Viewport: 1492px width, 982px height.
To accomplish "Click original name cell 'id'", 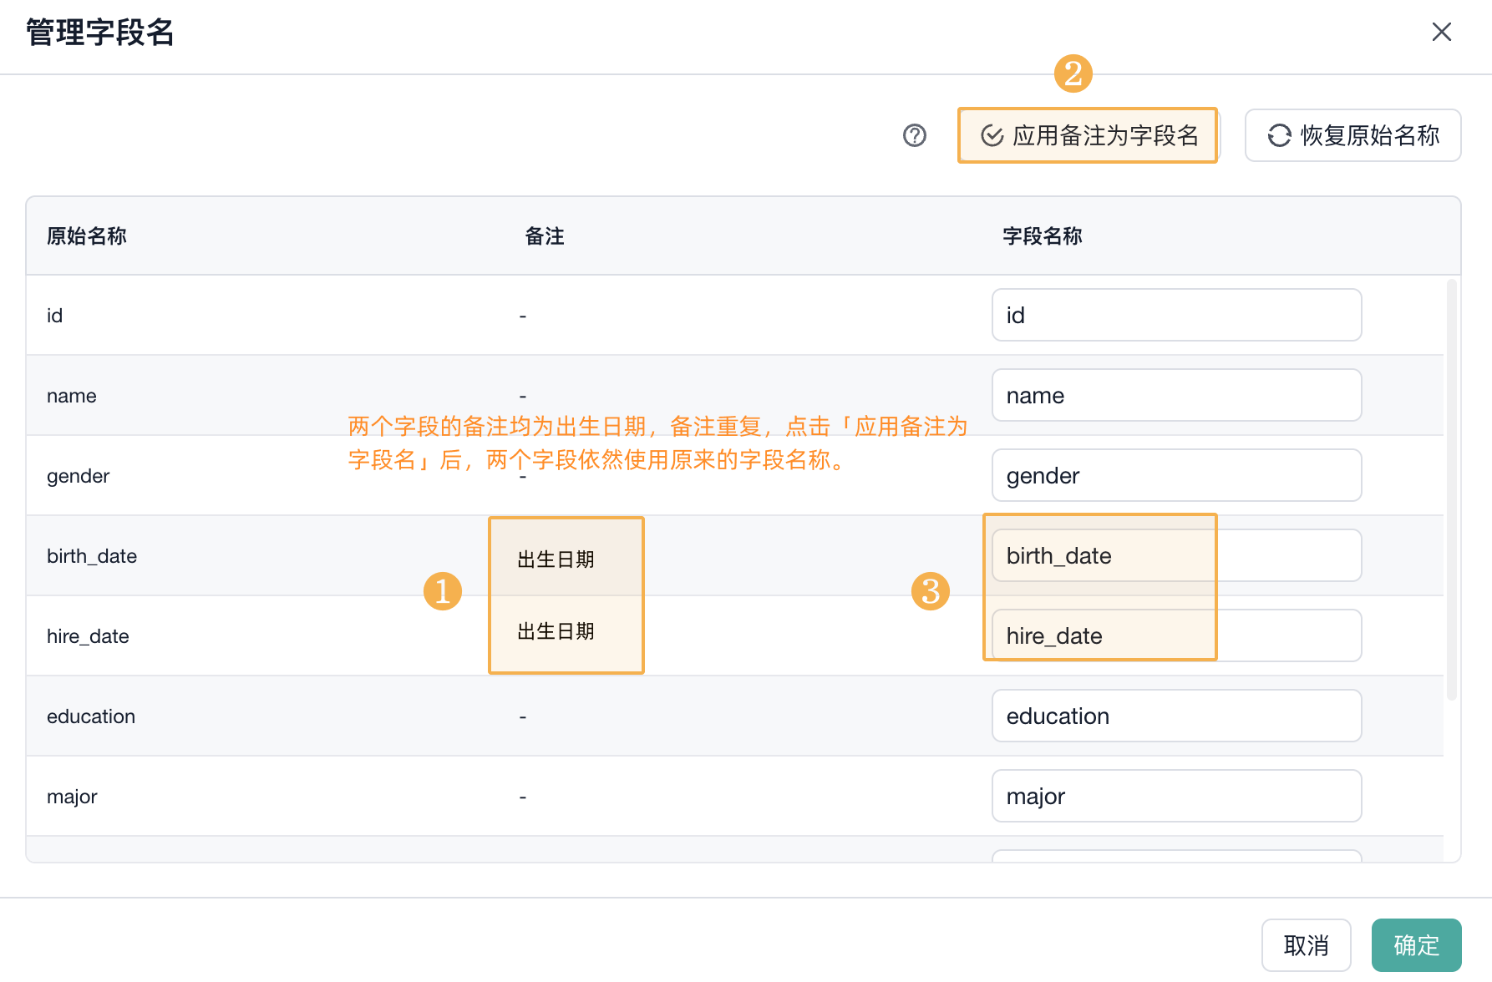I will point(55,316).
